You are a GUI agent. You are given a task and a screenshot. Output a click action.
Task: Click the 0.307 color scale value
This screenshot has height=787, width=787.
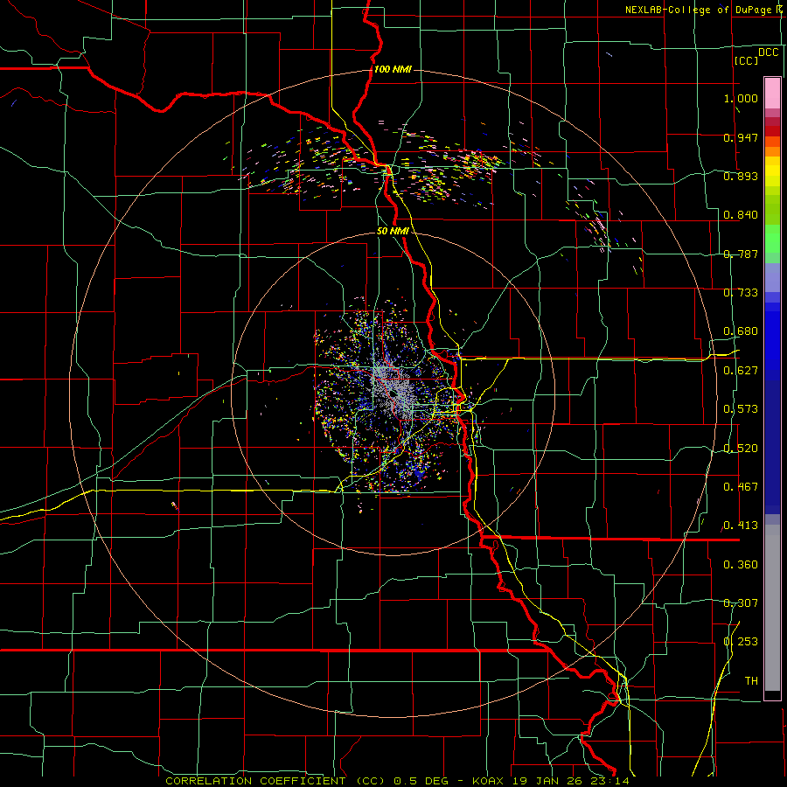[741, 603]
